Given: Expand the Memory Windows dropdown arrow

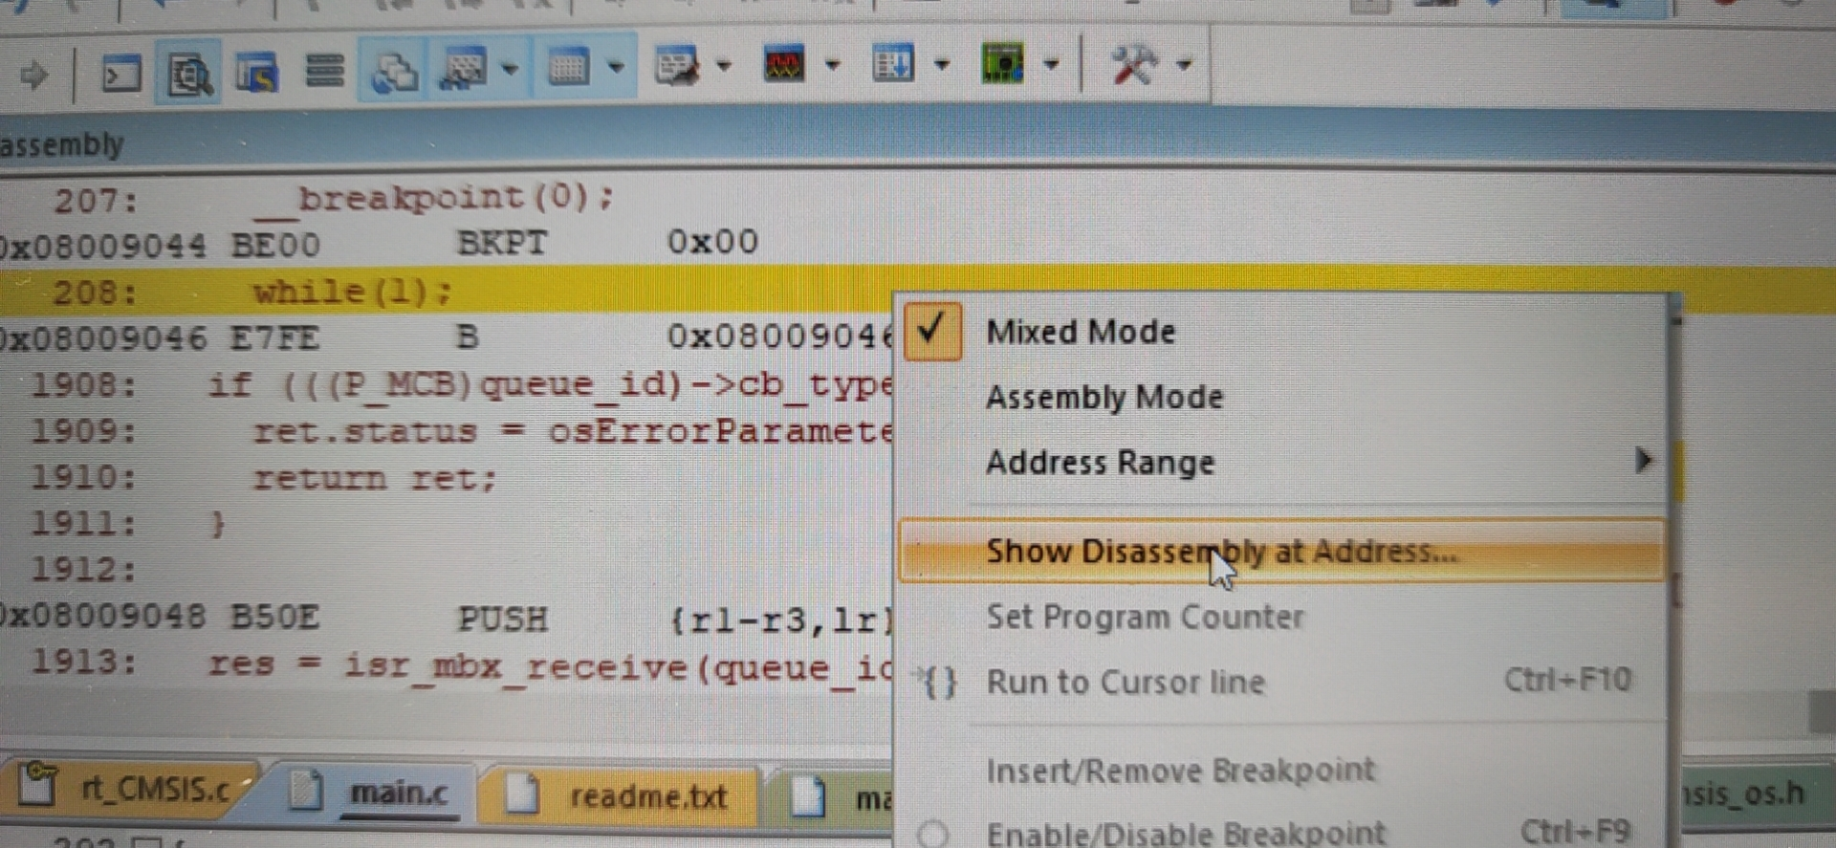Looking at the screenshot, I should point(616,67).
